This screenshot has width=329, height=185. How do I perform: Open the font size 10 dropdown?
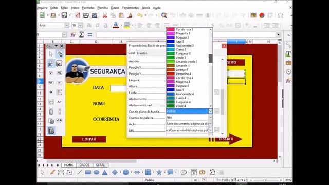click(x=81, y=25)
